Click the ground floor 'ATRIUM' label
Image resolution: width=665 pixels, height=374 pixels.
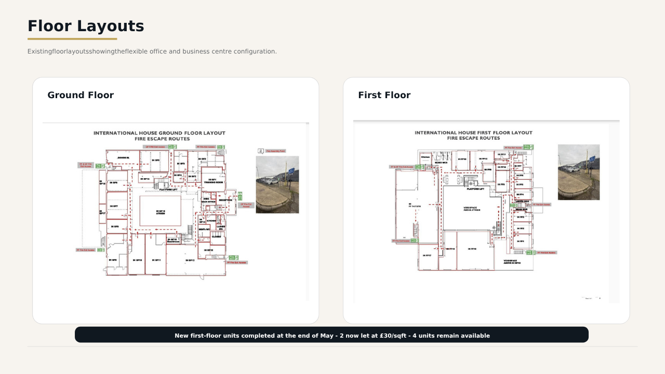point(160,214)
